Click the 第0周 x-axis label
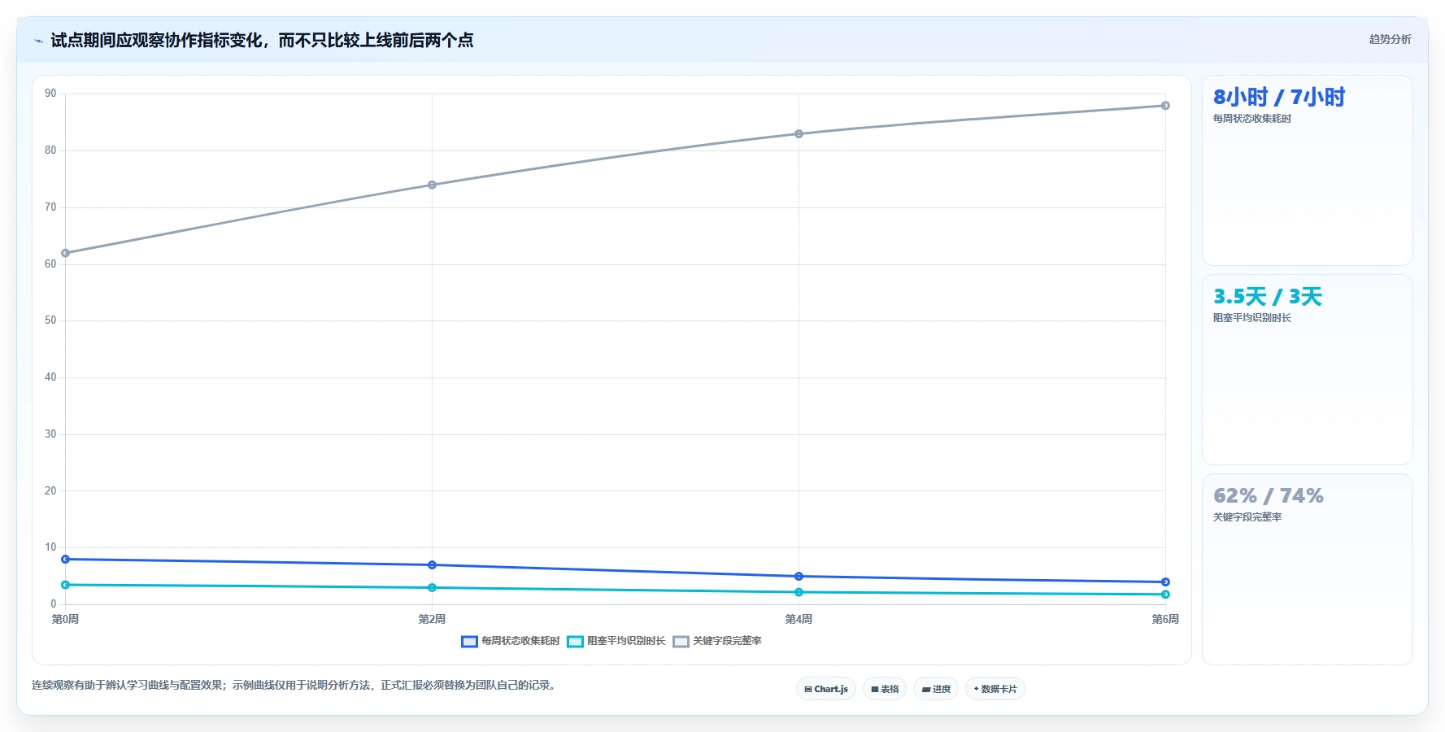1445x732 pixels. [65, 620]
